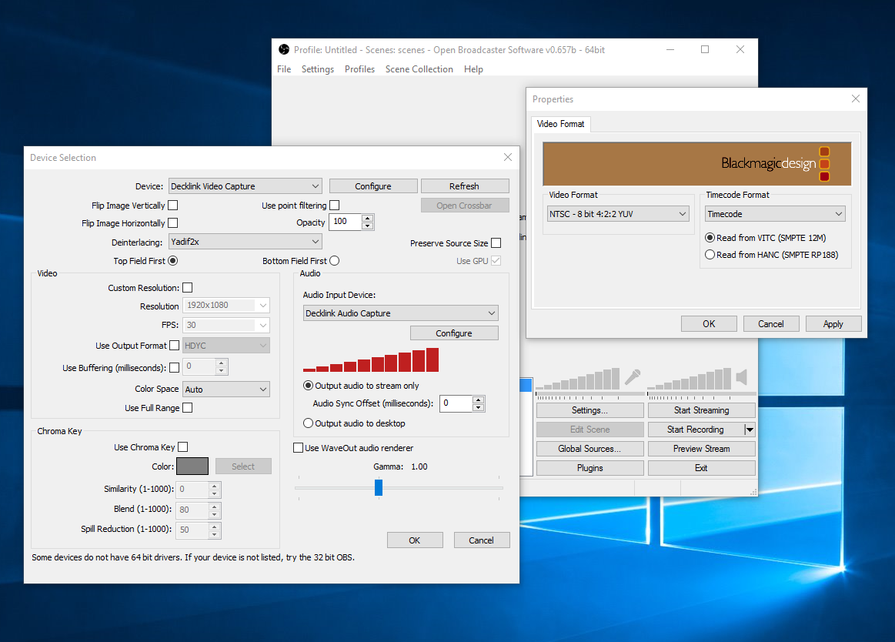The image size is (895, 642).
Task: Check Use WaveOut audio renderer
Action: coord(298,448)
